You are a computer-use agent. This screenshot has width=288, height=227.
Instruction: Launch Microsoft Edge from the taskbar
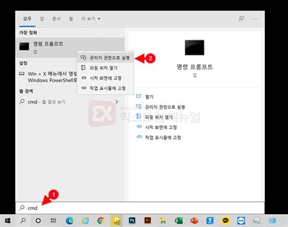69,220
